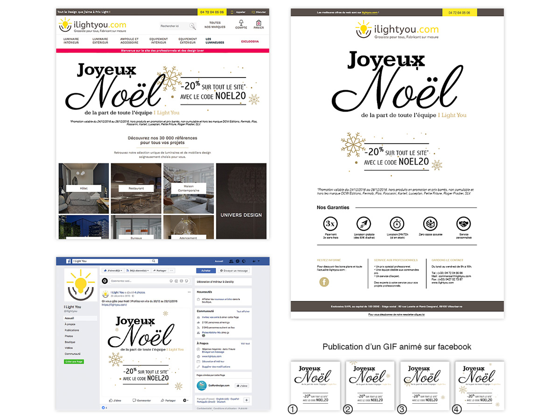Click the magnifier icon in website search
This screenshot has width=560, height=420.
pyautogui.click(x=192, y=26)
